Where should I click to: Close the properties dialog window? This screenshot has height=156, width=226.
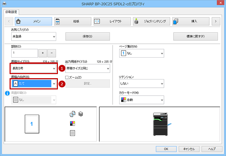click(221, 3)
